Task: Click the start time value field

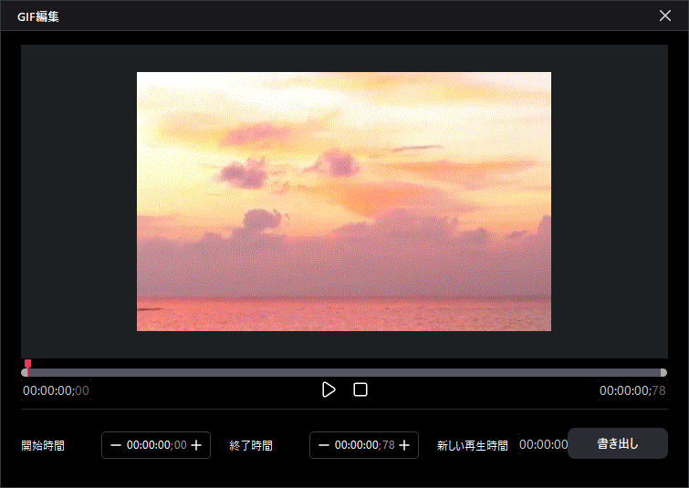Action: [x=156, y=445]
